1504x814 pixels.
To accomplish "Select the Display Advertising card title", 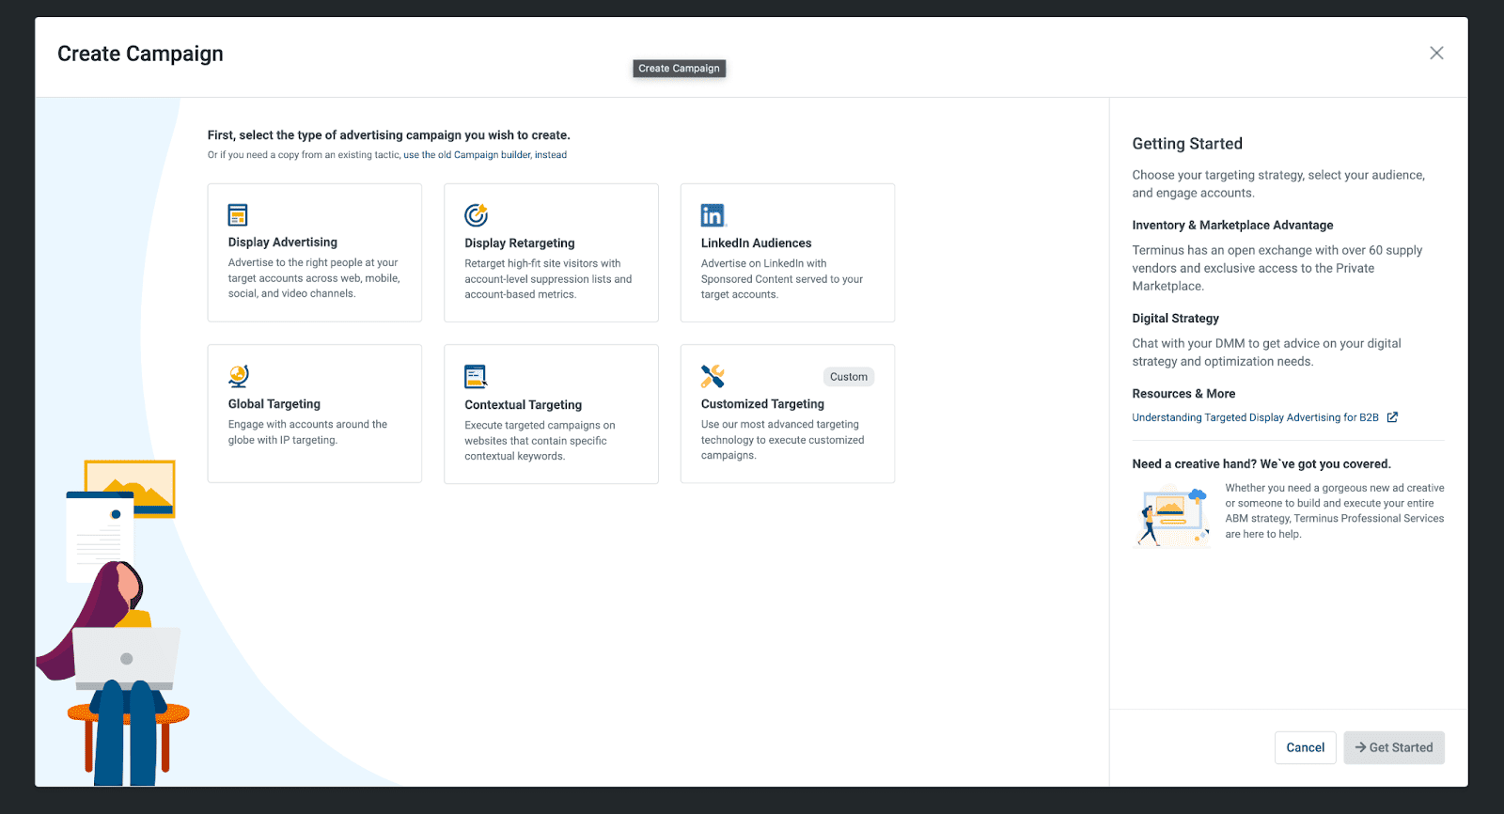I will coord(282,243).
